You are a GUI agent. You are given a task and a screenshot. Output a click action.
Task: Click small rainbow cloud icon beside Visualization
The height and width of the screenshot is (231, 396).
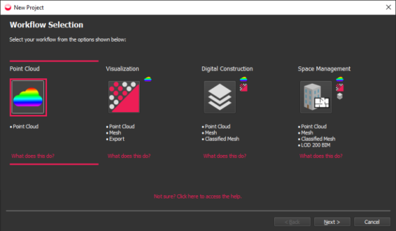(148, 79)
